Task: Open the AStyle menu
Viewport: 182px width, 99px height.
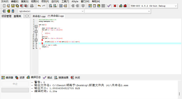Action: click(75, 2)
